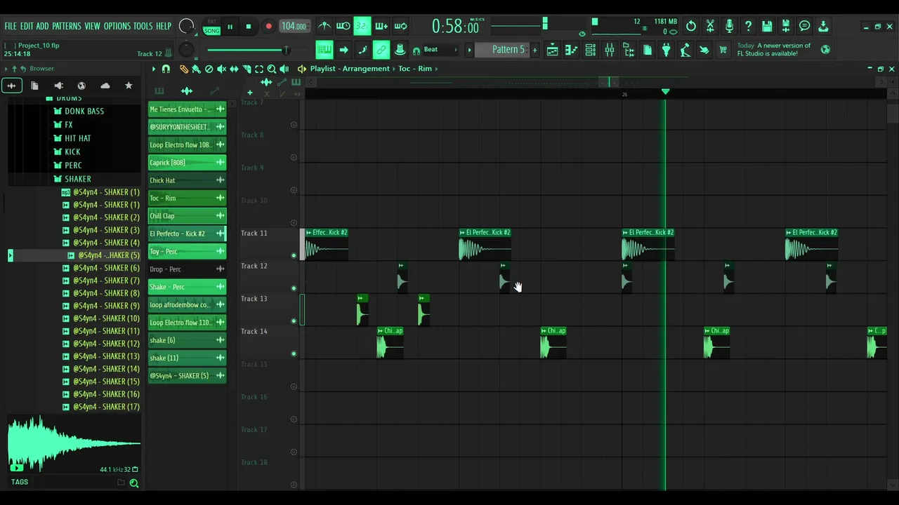Image resolution: width=899 pixels, height=505 pixels.
Task: Select the Zoom magnifier tool in playlist
Action: point(272,69)
